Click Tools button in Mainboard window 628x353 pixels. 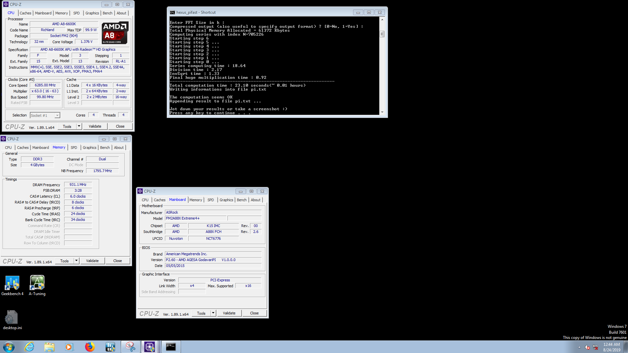tap(201, 313)
